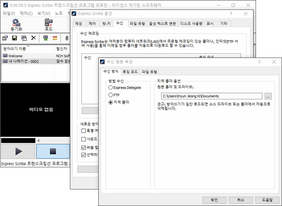Click the black X delete icon
Screen dimensions: 282x206
tap(34, 38)
